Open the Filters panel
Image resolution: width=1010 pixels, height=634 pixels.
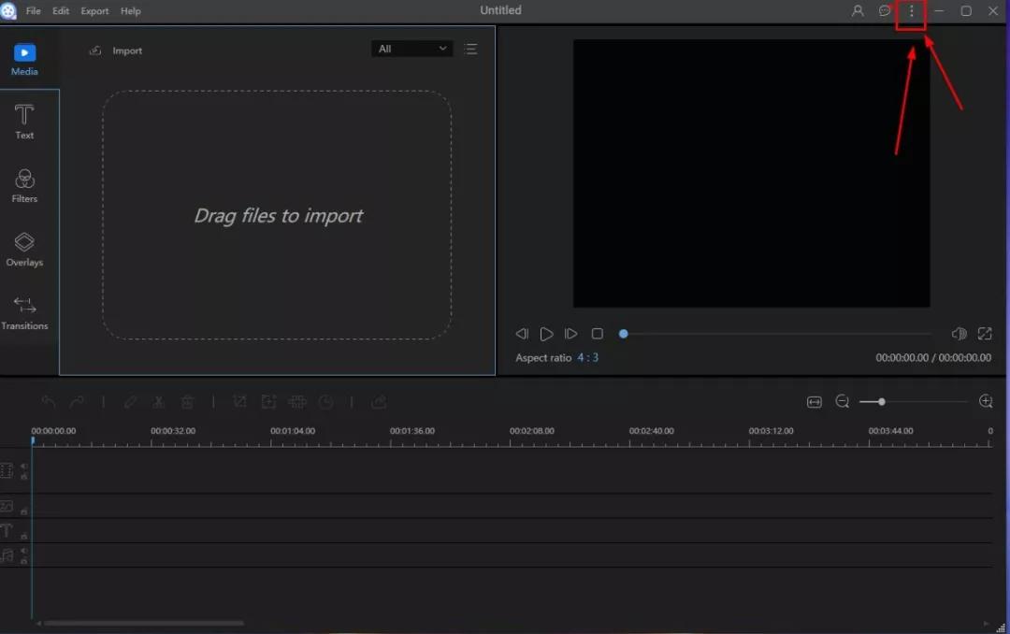coord(24,185)
